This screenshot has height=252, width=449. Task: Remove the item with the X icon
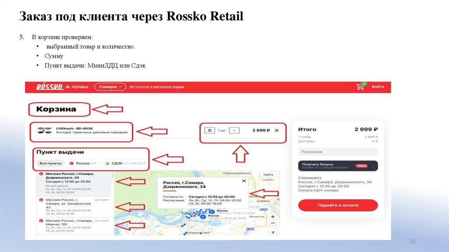tap(277, 130)
